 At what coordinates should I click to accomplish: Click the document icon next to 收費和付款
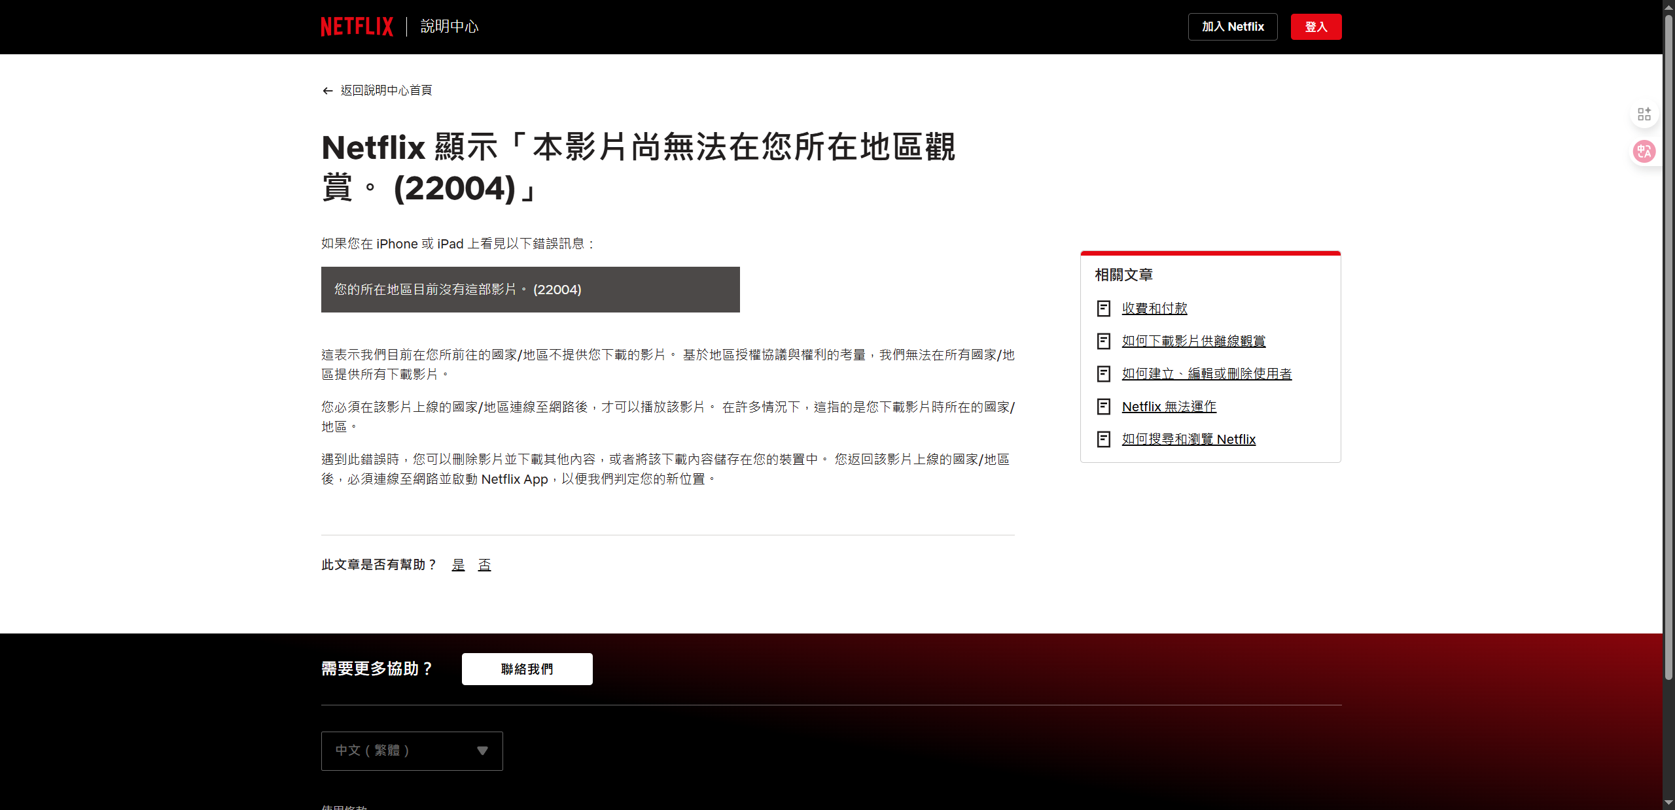1103,309
